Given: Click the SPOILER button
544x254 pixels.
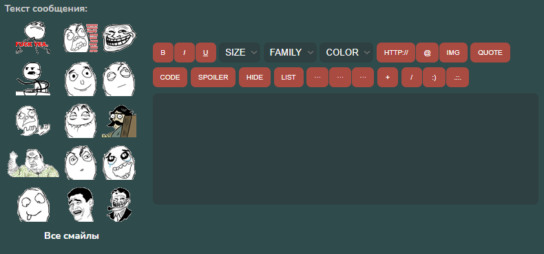Looking at the screenshot, I should click(x=213, y=77).
